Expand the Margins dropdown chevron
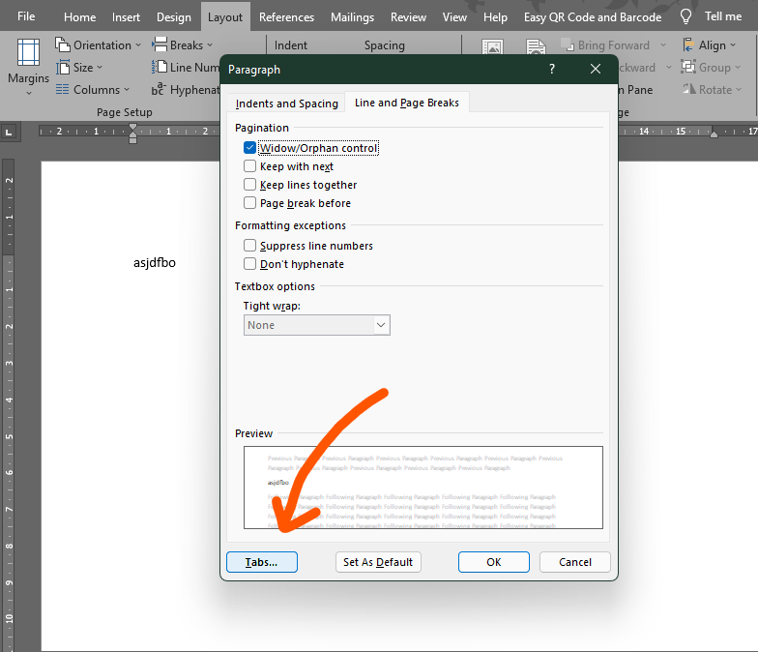Viewport: 758px width, 652px height. pyautogui.click(x=29, y=93)
